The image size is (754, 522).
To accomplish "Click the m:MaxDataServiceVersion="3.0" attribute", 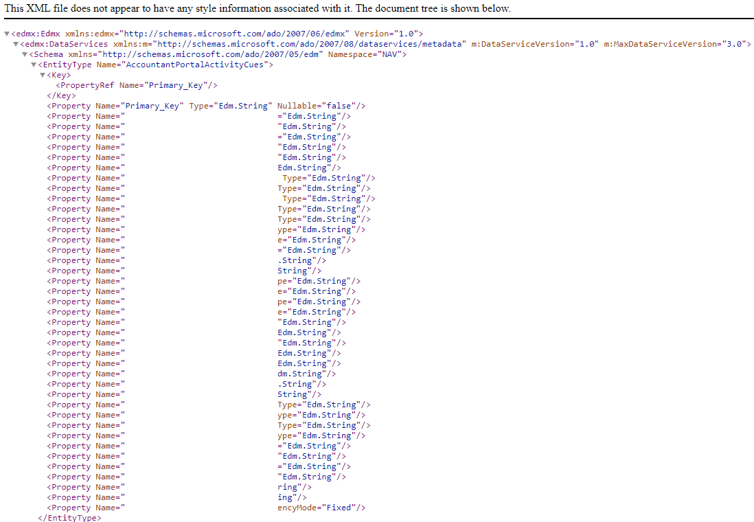I will coord(675,44).
